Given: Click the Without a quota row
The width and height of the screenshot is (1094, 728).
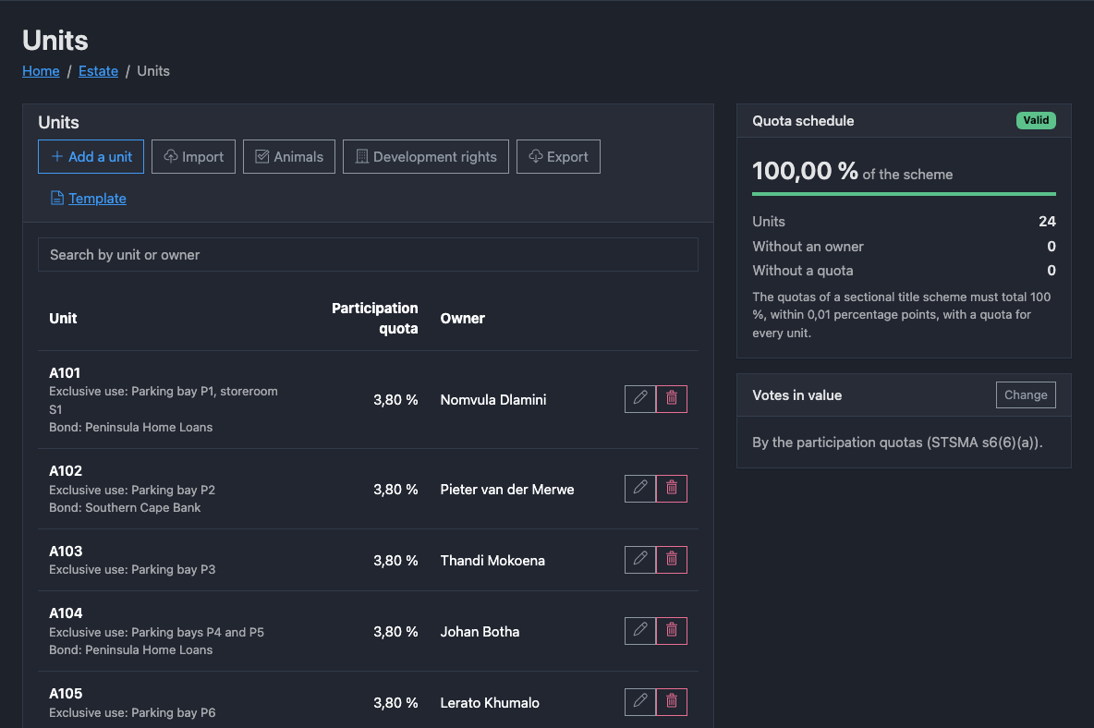Looking at the screenshot, I should click(904, 271).
